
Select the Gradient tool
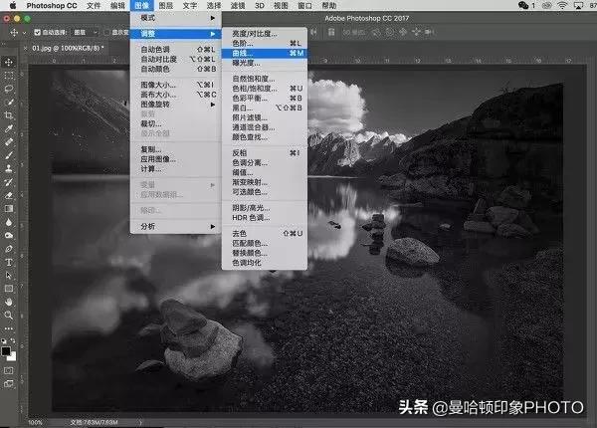point(9,209)
